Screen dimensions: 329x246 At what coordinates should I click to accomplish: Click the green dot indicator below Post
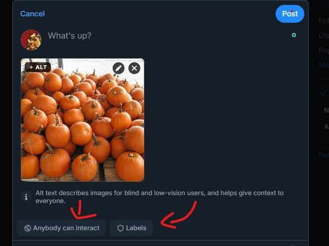(x=294, y=35)
